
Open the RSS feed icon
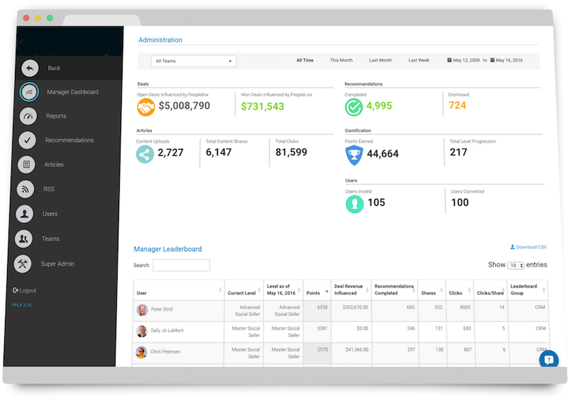click(26, 189)
